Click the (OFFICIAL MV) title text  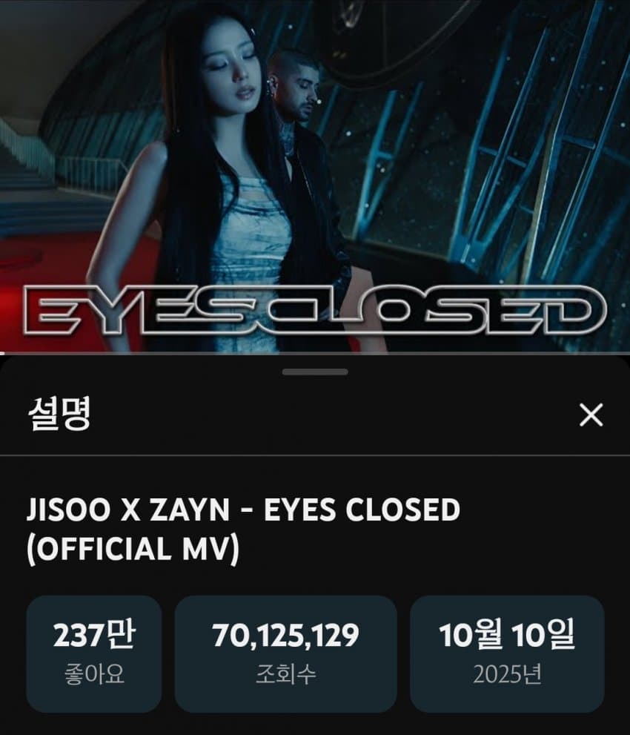pyautogui.click(x=133, y=549)
